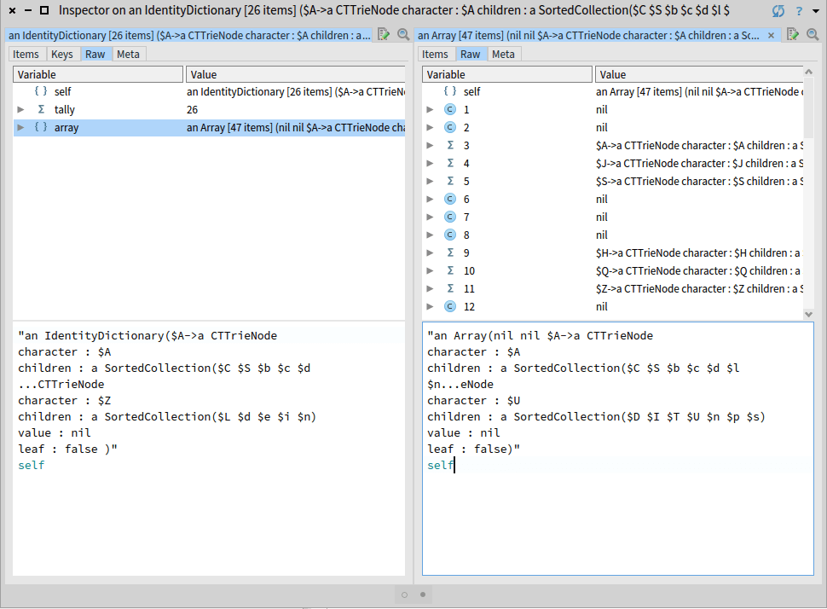Screen dimensions: 827x609
Task: Click the curly braces icon next to array variable
Action: [41, 128]
